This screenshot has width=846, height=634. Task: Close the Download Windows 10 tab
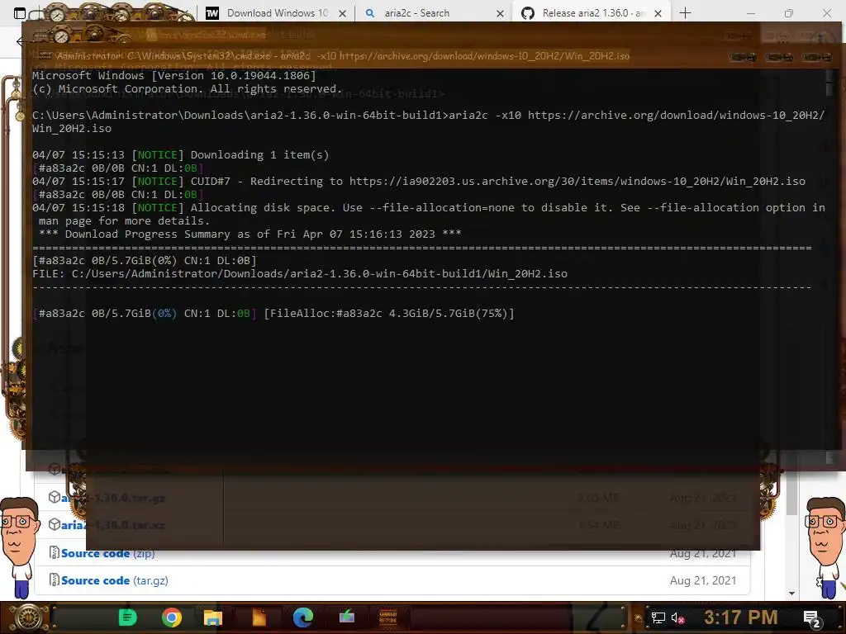(x=342, y=13)
